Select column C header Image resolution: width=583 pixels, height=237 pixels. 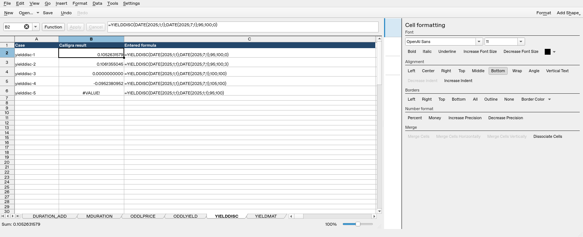(x=250, y=39)
